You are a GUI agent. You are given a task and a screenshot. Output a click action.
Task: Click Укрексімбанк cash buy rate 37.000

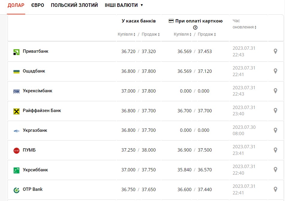coord(128,91)
